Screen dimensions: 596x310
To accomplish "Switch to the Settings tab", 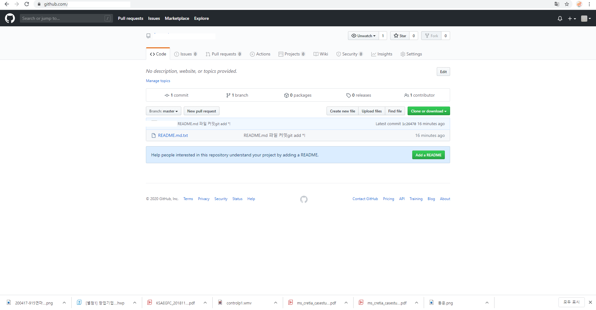I will (411, 54).
